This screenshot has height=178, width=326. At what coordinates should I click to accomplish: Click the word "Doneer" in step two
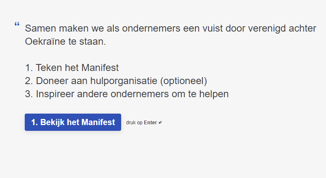click(x=52, y=81)
